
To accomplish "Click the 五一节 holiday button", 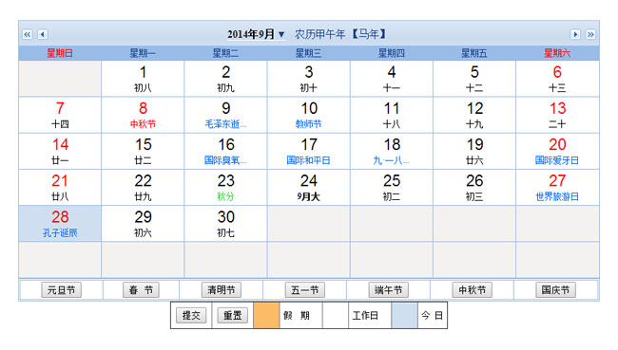I will 304,290.
